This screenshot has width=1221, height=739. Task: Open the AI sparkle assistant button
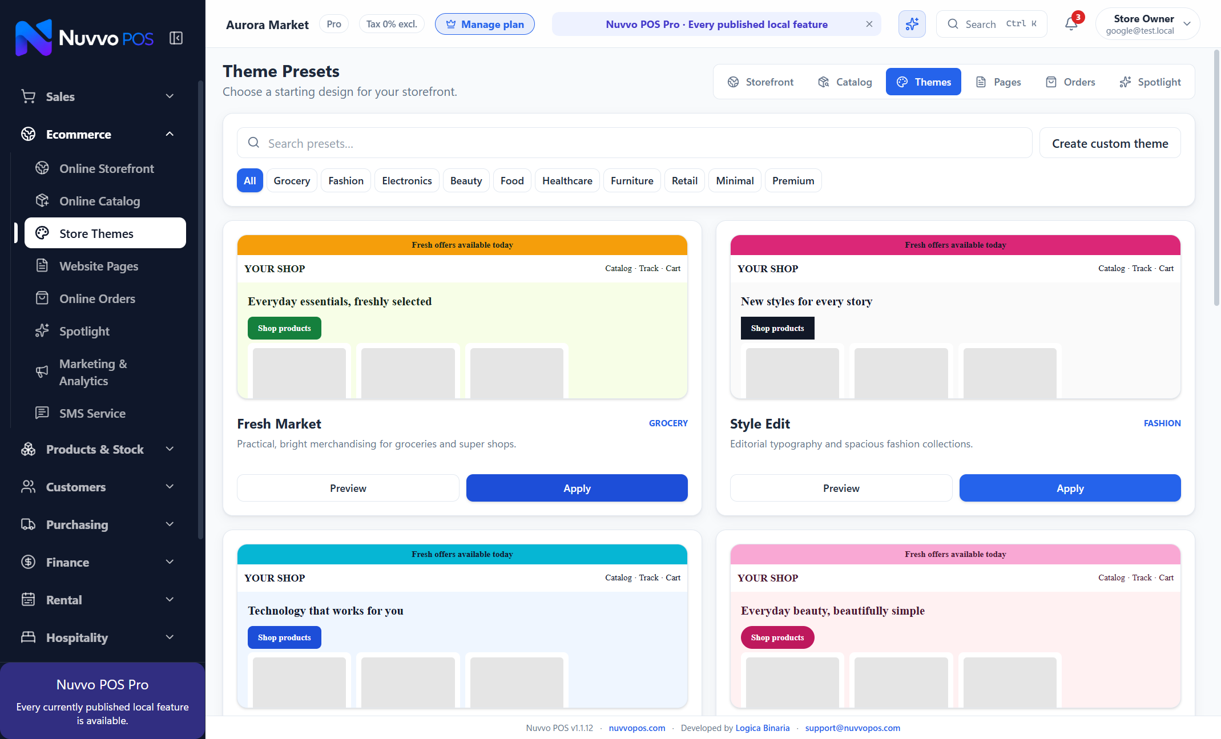912,24
